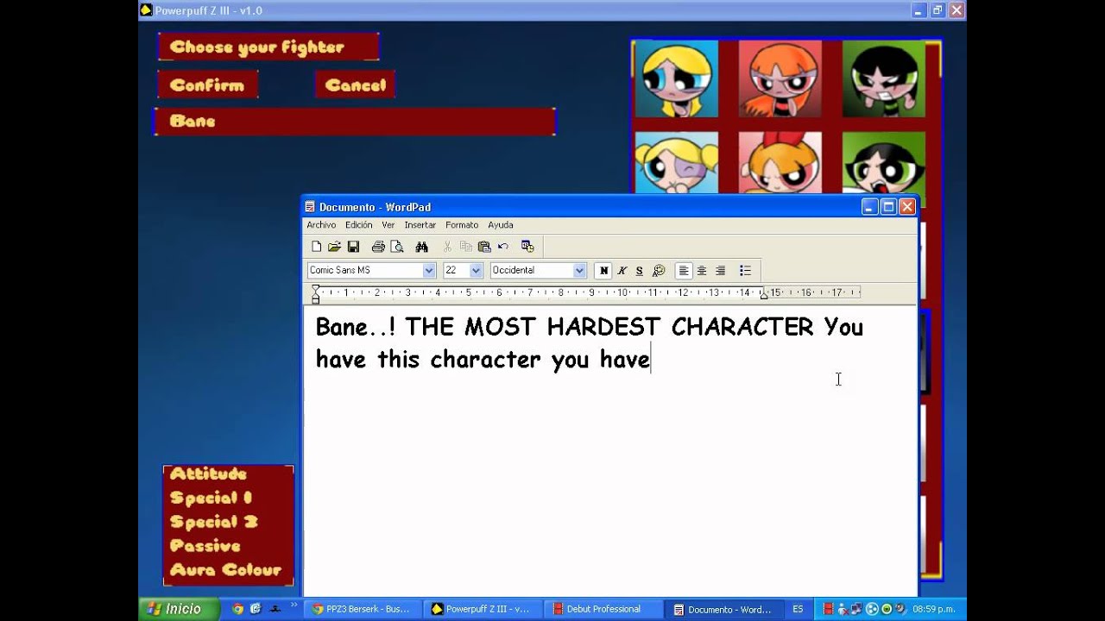Image resolution: width=1105 pixels, height=621 pixels.
Task: Align text right in WordPad
Action: (x=720, y=271)
